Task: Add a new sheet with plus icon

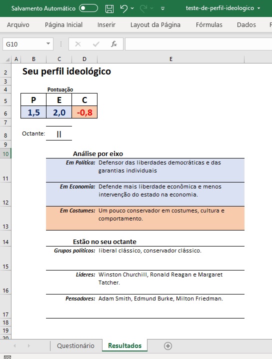Action: point(168,346)
